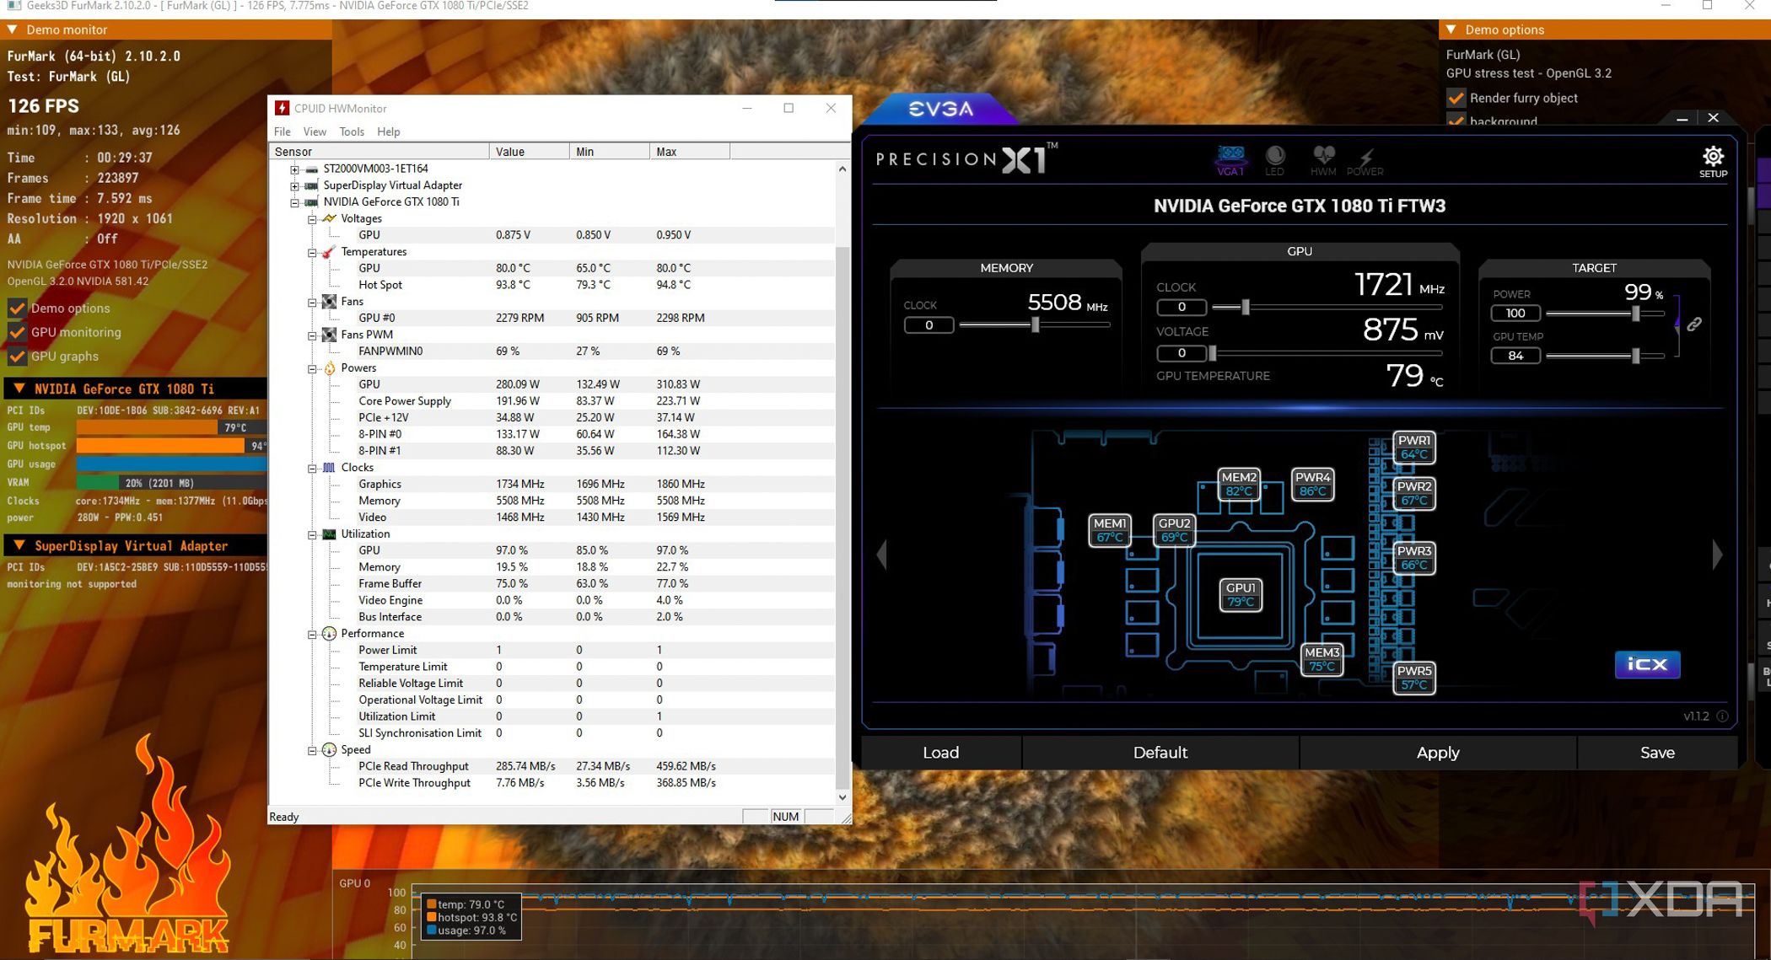The height and width of the screenshot is (960, 1771).
Task: Toggle the iCX sensor view button
Action: click(1647, 664)
